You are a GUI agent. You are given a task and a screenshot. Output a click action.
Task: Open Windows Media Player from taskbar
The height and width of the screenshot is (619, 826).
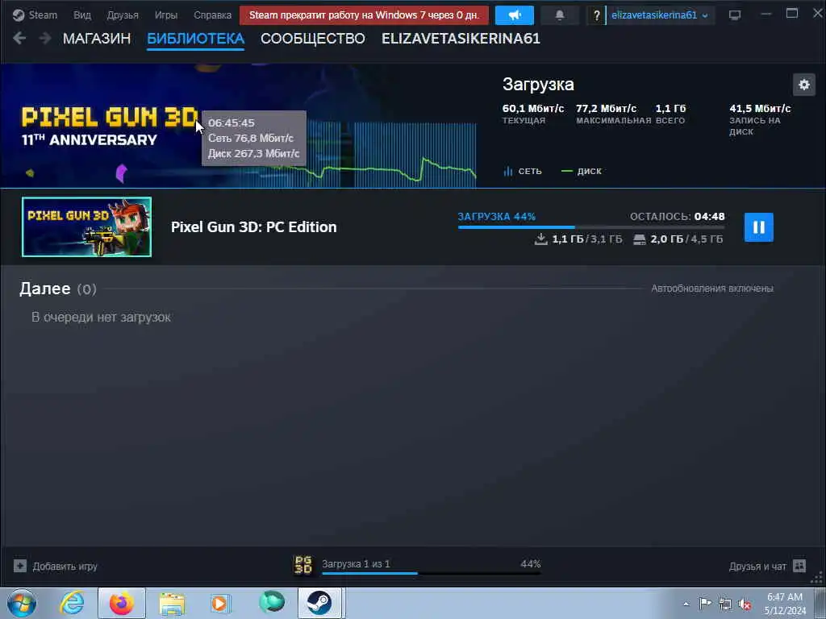[221, 603]
